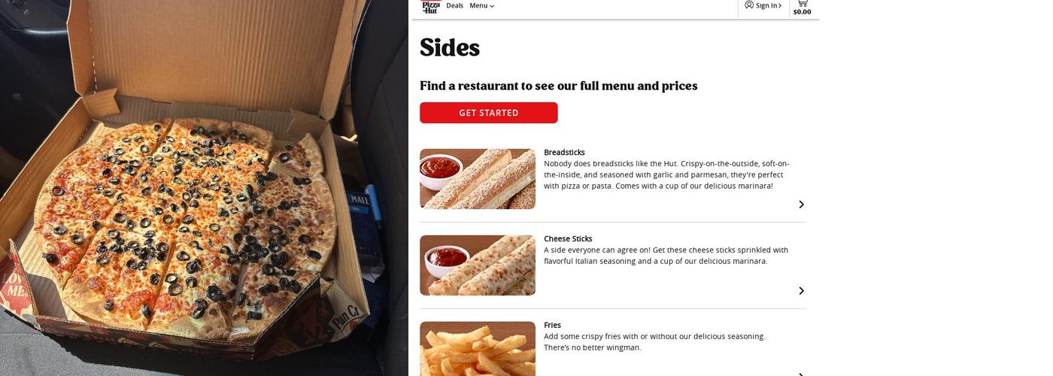Select the Fries thumbnail image
Viewport: 1053px width, 376px height.
tap(478, 349)
